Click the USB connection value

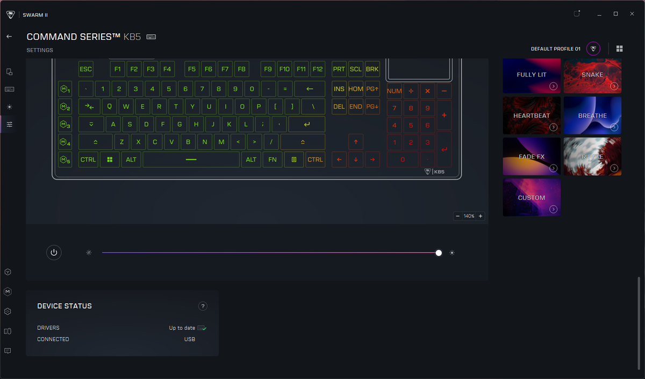coord(189,339)
